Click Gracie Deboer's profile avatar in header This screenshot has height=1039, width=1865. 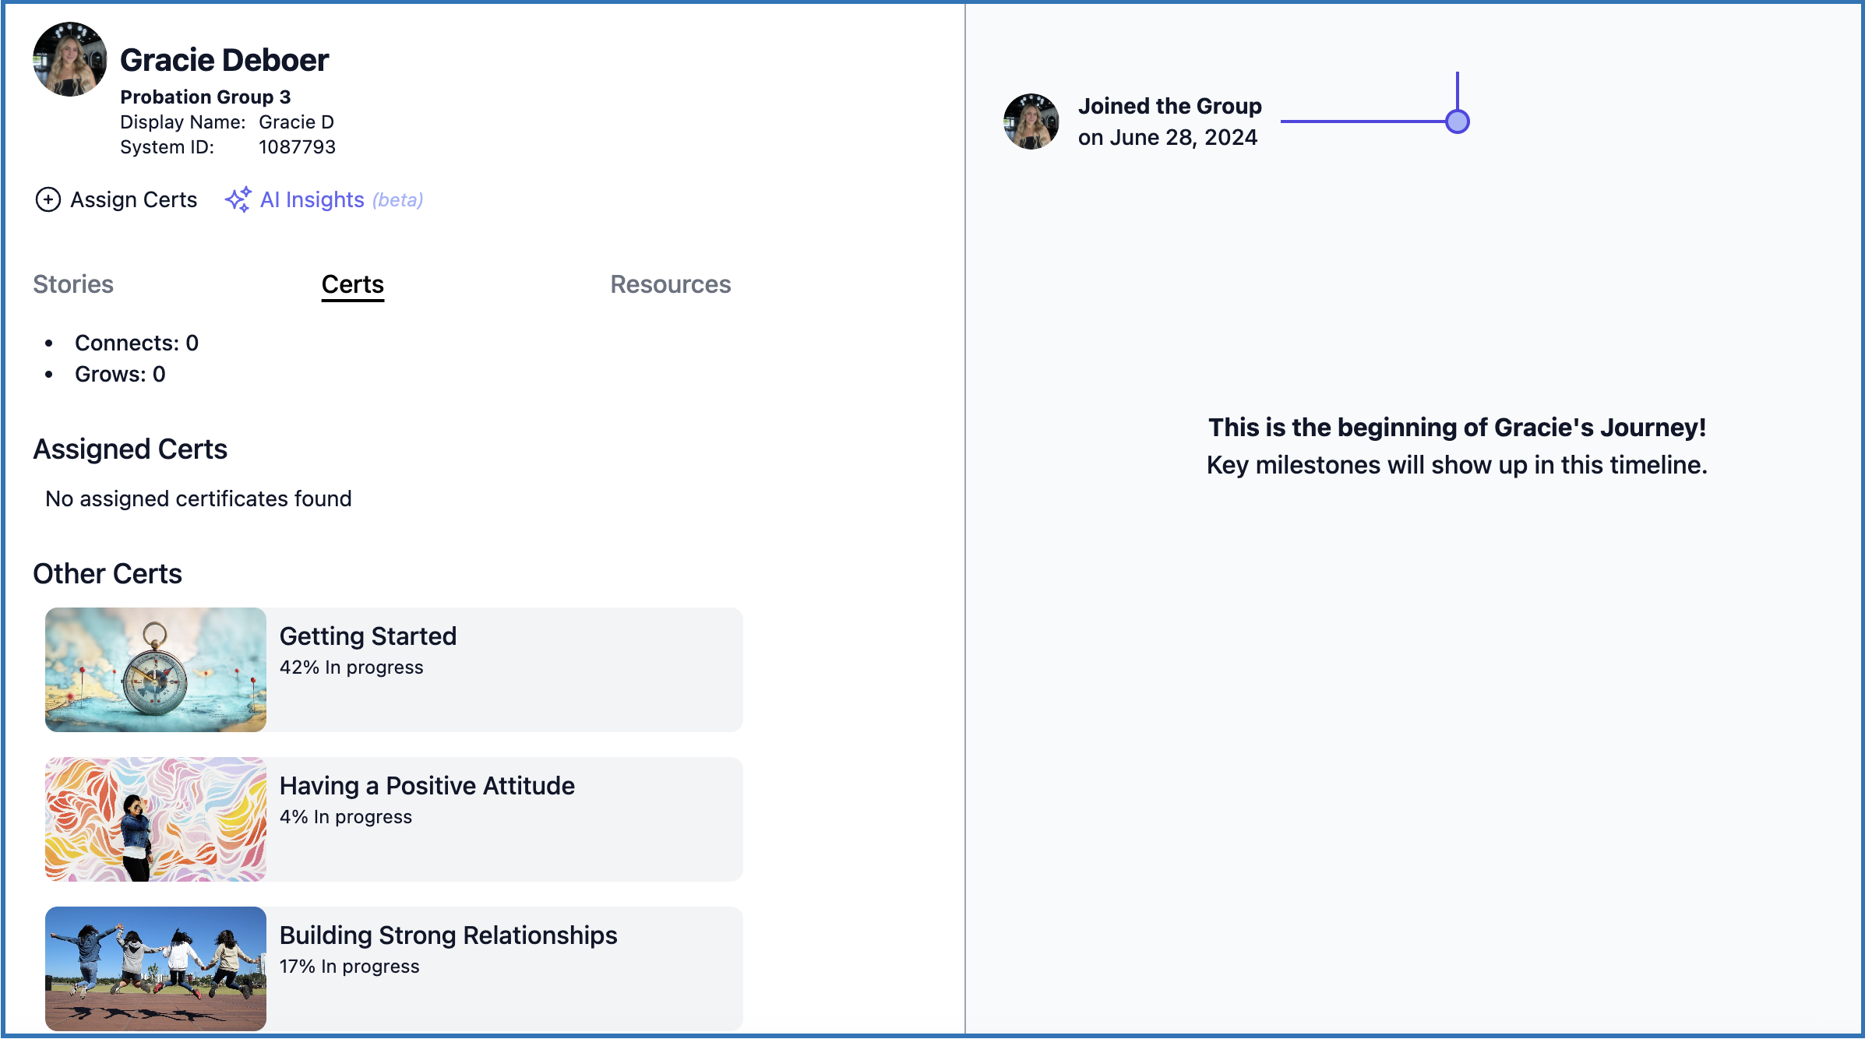(x=70, y=59)
